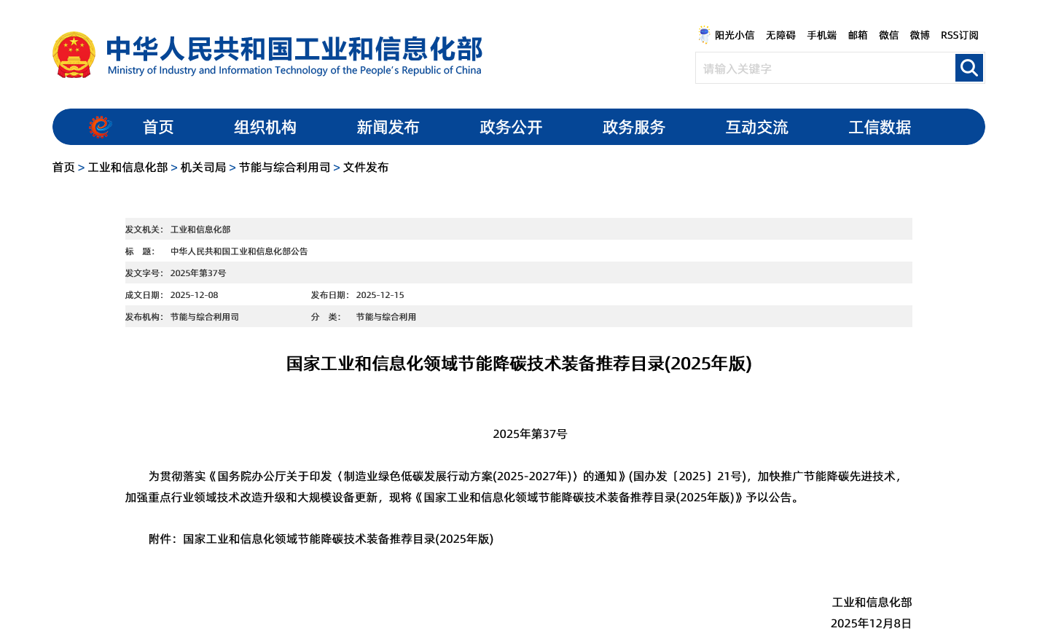
Task: Click the gear emblem in navigation bar
Action: click(x=101, y=127)
